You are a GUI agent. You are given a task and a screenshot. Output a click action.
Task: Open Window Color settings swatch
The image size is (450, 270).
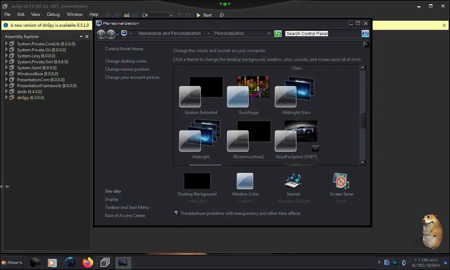(x=245, y=181)
